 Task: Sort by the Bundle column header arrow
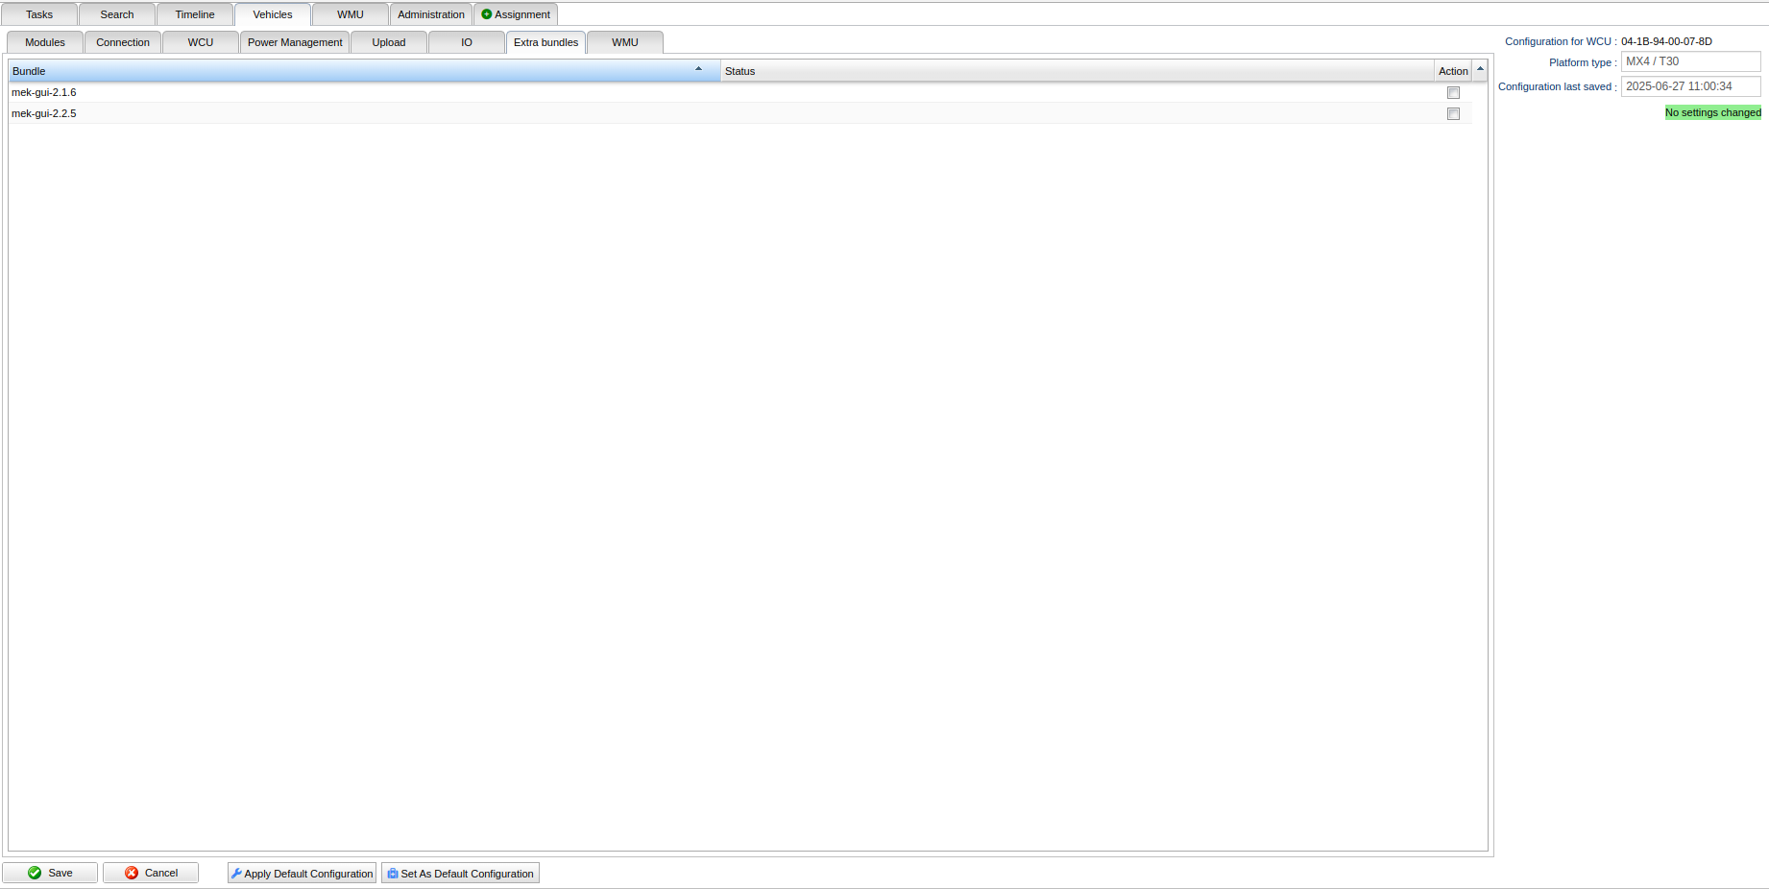pos(698,69)
